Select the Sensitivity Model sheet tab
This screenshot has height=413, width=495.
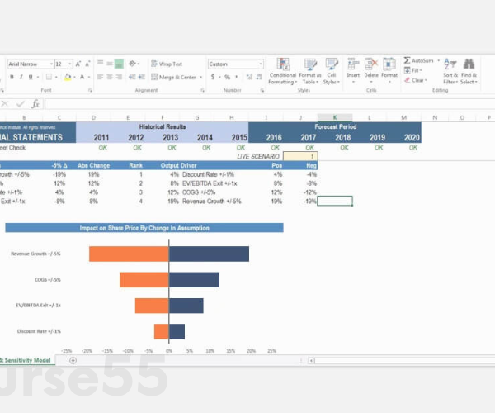pos(26,360)
